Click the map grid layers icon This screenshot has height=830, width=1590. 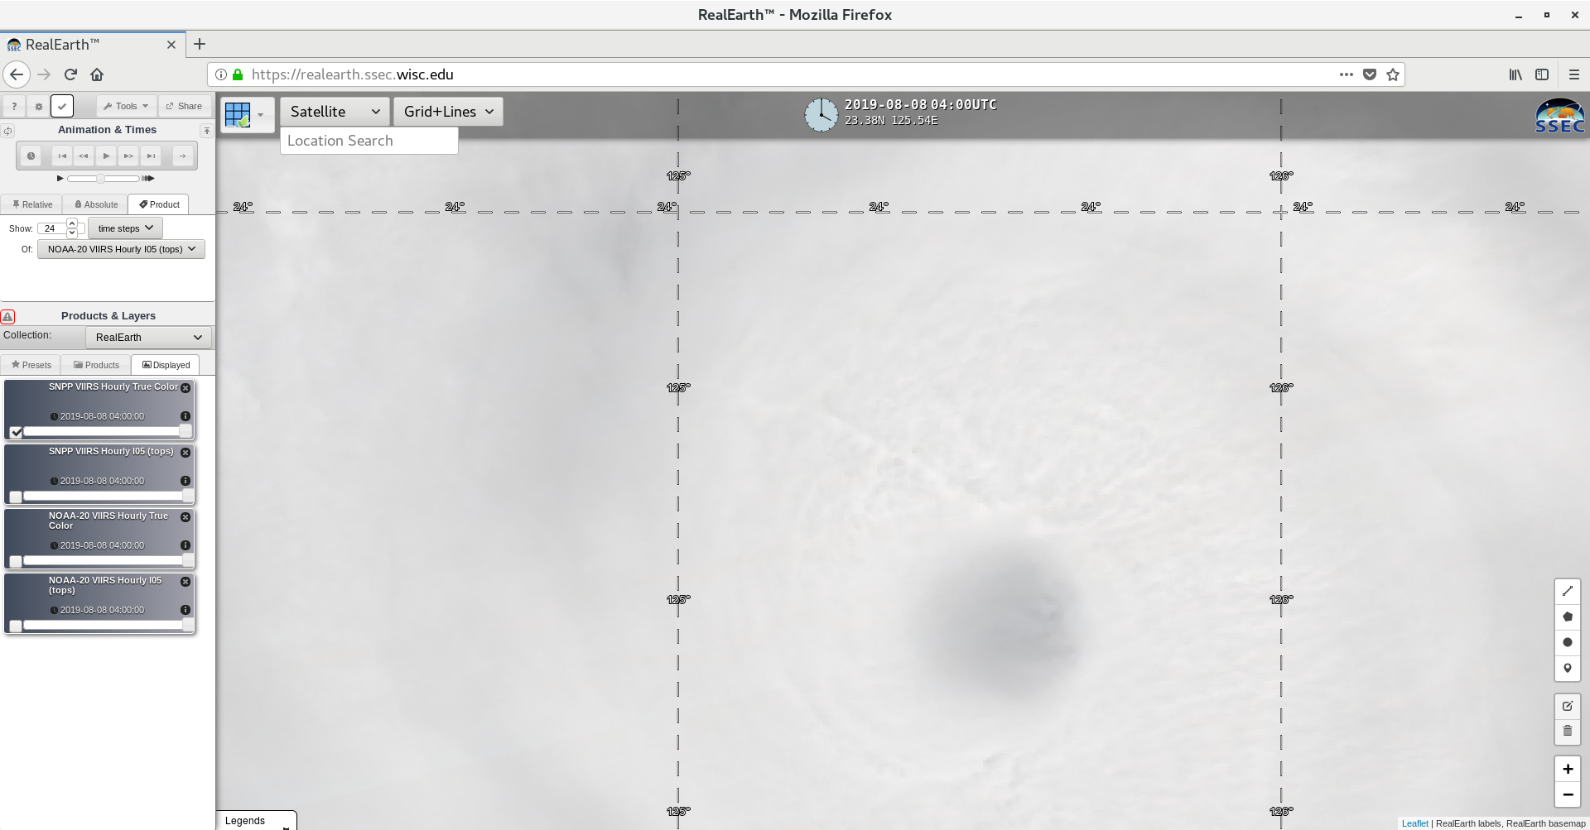click(246, 114)
